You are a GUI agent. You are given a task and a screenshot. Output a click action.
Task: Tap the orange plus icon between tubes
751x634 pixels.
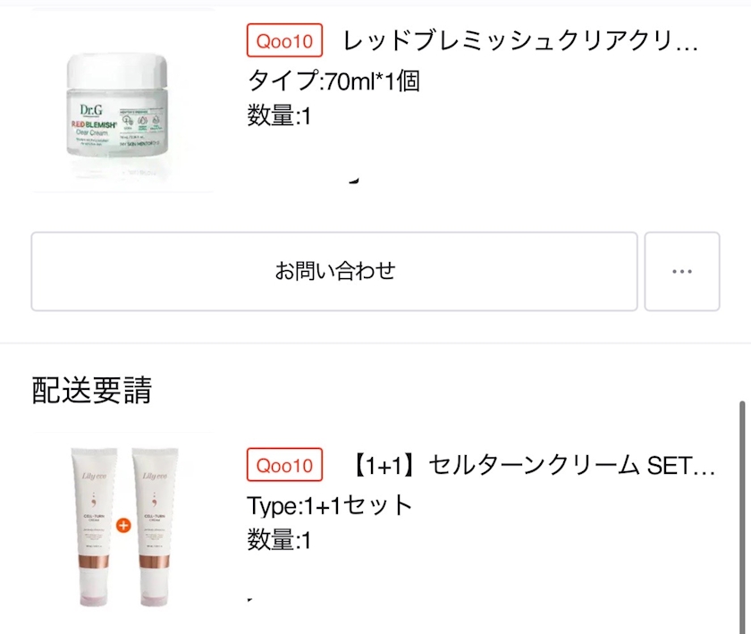pos(123,525)
